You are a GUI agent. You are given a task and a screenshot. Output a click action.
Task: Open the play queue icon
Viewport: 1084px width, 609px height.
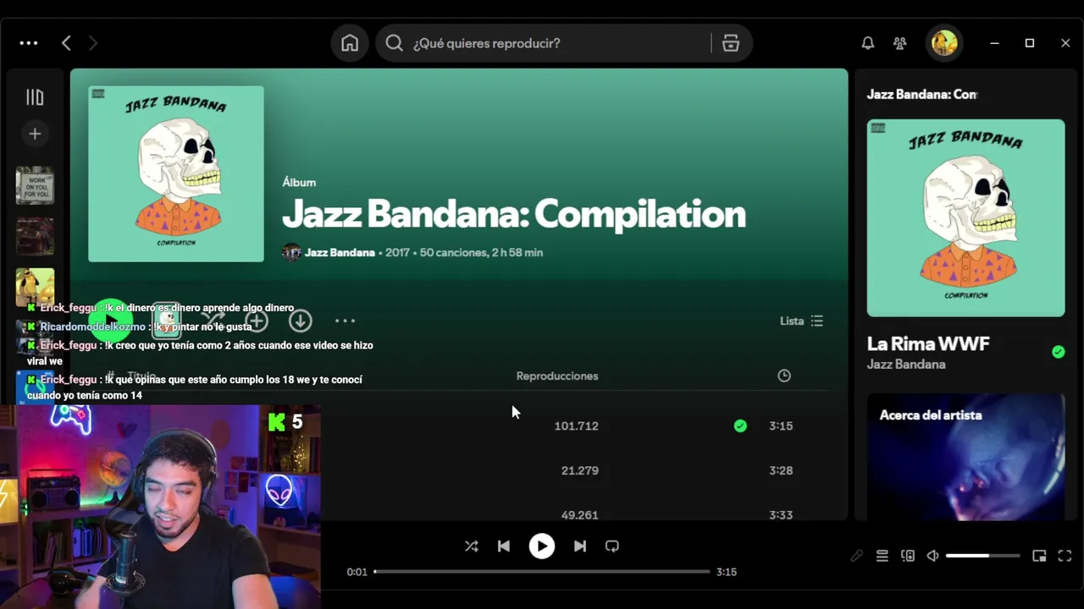882,556
